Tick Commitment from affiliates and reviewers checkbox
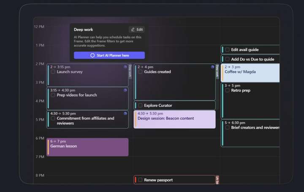304x192 pixels. [53, 119]
